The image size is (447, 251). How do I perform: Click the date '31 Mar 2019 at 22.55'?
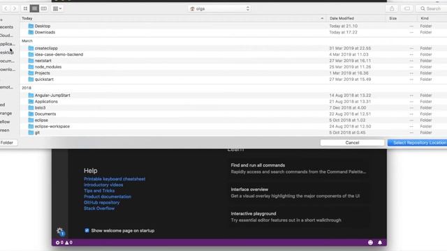pyautogui.click(x=350, y=48)
